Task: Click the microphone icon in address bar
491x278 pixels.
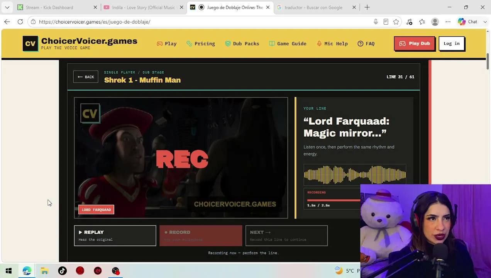Action: pyautogui.click(x=376, y=22)
